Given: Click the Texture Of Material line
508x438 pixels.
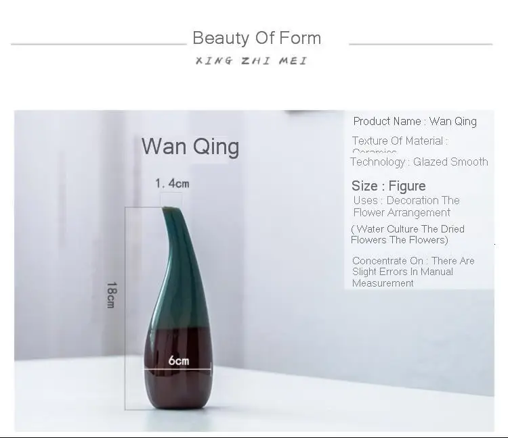Looking at the screenshot, I should (400, 141).
